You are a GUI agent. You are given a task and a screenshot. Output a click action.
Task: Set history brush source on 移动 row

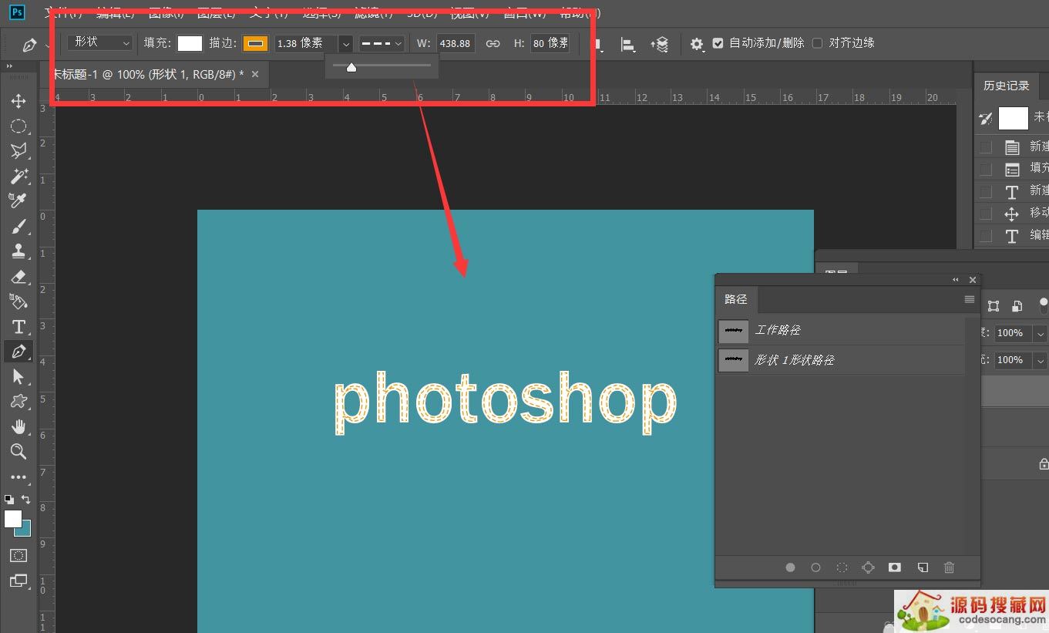coord(986,213)
